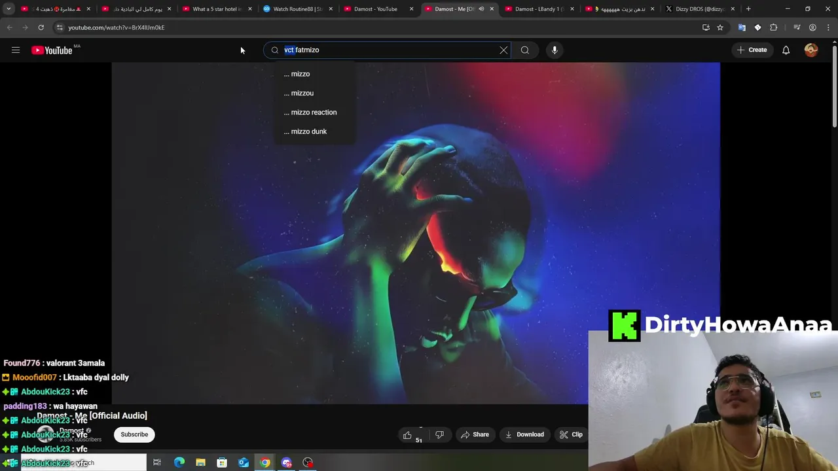Open File Explorer from the taskbar
The image size is (838, 471).
click(x=200, y=462)
